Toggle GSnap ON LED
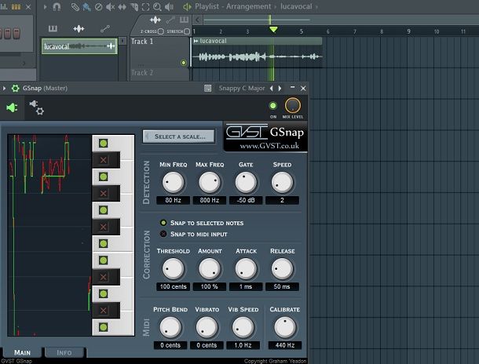Viewport: 479px width, 364px height. 272,106
